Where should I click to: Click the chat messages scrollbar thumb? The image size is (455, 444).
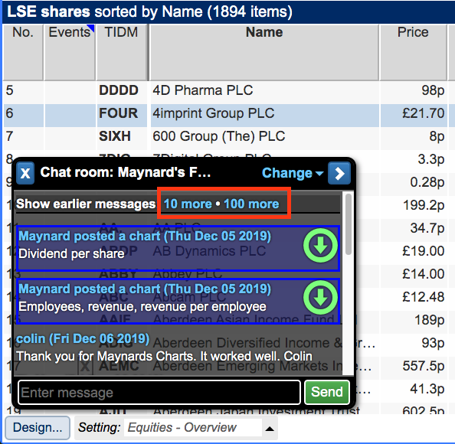(349, 225)
